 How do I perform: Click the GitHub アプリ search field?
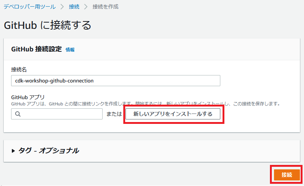tap(57, 114)
